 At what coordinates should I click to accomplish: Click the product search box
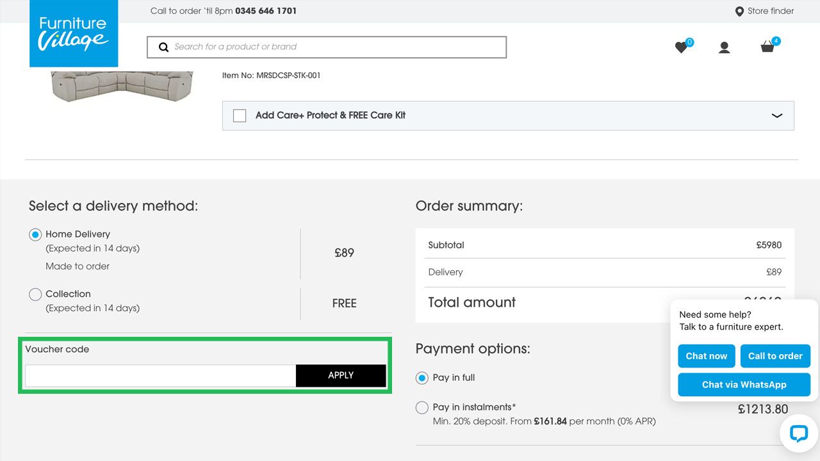coord(333,47)
